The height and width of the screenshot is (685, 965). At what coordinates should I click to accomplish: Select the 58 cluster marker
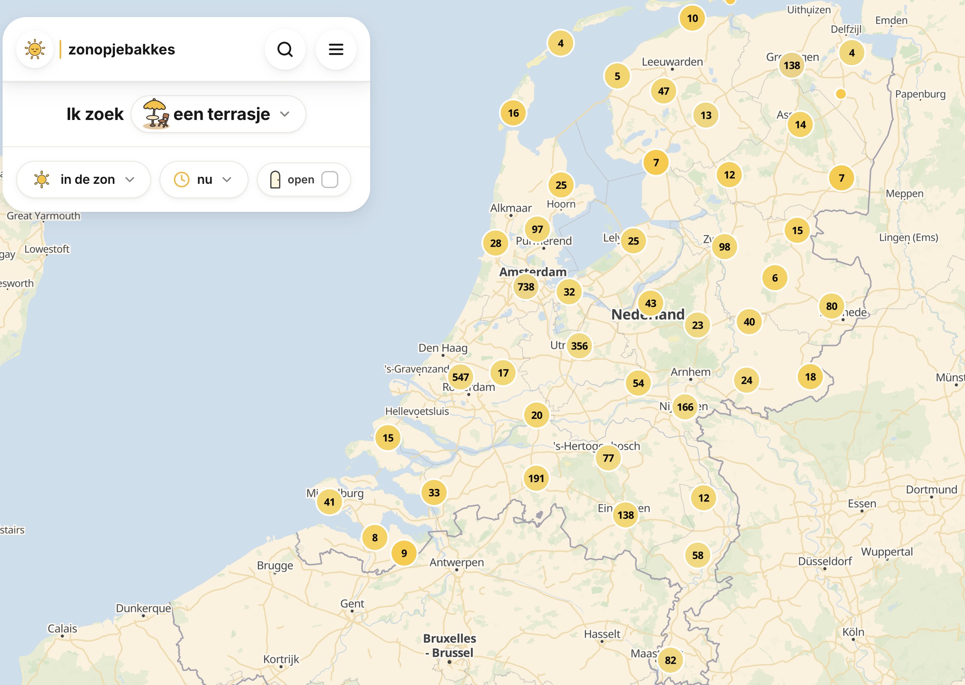coord(697,555)
